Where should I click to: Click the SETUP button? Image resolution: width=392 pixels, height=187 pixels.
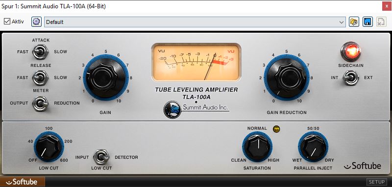coord(377,182)
